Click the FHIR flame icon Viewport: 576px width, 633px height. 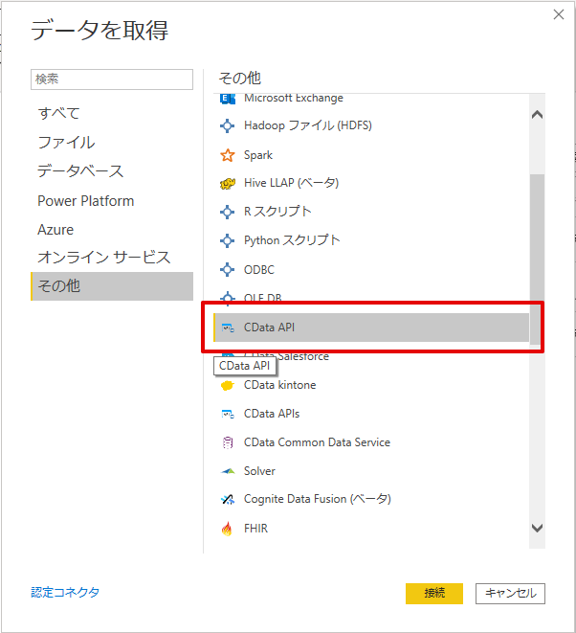227,529
